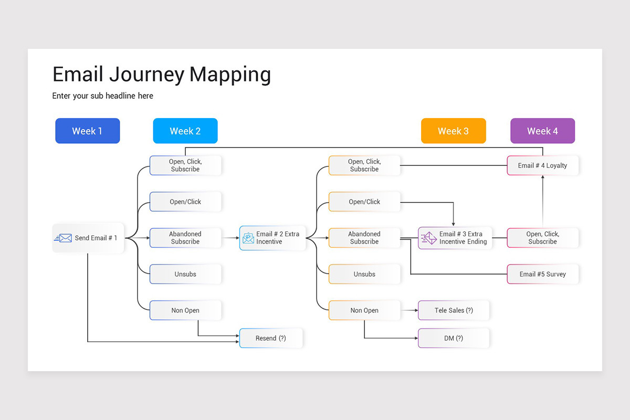Click the Resend (?) node at the bottom
Viewport: 630px width, 420px height.
(271, 338)
